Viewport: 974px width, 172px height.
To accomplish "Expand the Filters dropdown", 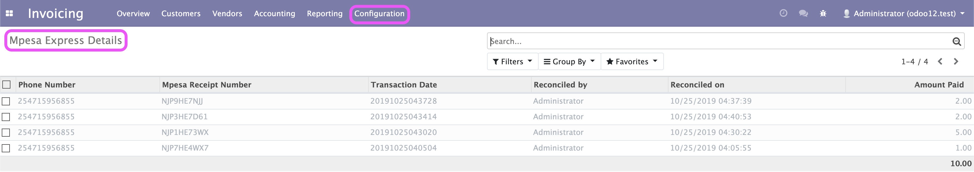I will pos(512,61).
